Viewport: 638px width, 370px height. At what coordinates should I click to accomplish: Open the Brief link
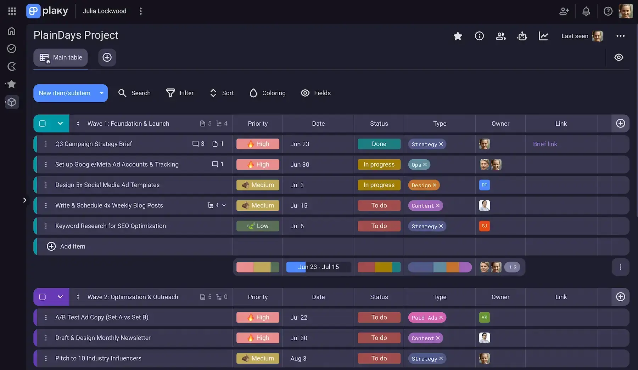tap(545, 144)
